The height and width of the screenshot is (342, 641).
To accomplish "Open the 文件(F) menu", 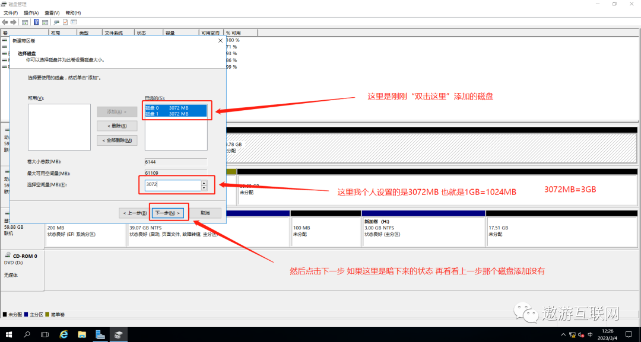I will (11, 13).
